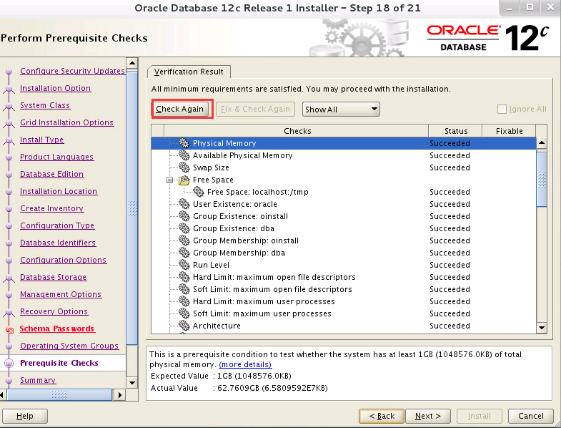Click the Check Again button

tap(179, 109)
